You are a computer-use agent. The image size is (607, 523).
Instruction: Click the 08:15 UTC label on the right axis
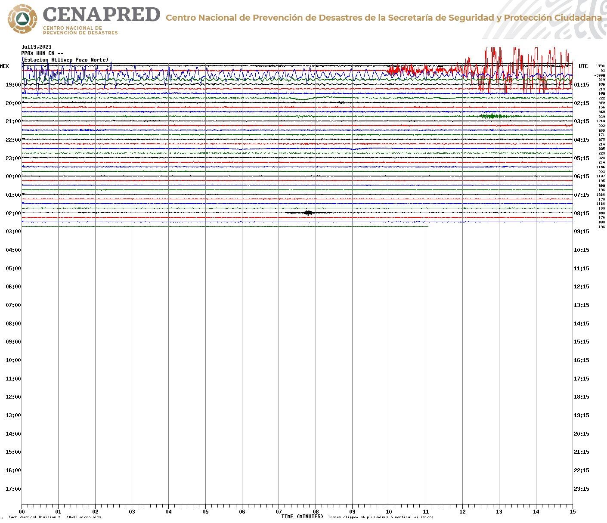581,214
